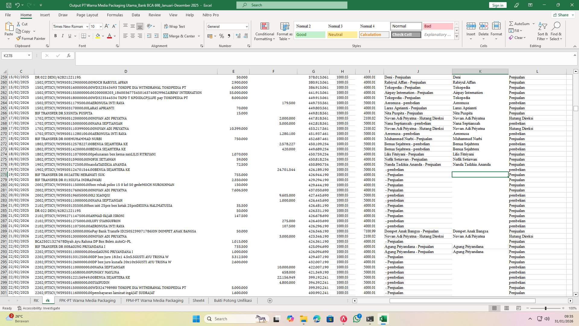Apply Percent Style number format
The height and width of the screenshot is (326, 579).
pos(222,36)
